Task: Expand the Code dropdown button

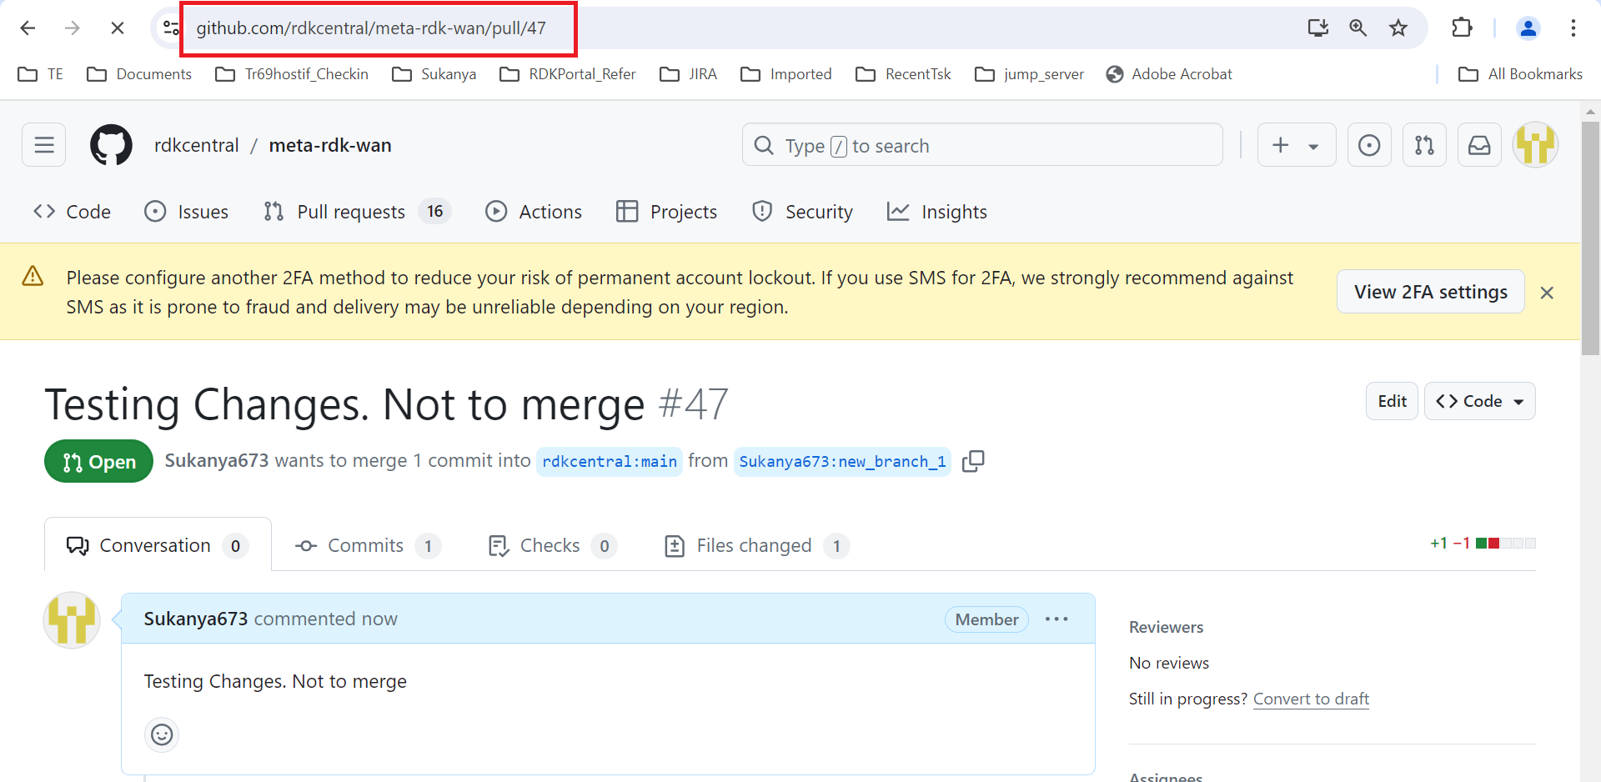Action: (x=1480, y=401)
